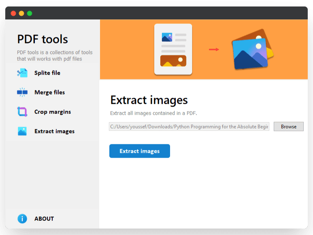Choose Extract images text in the sidebar
This screenshot has width=313, height=235.
(x=54, y=131)
